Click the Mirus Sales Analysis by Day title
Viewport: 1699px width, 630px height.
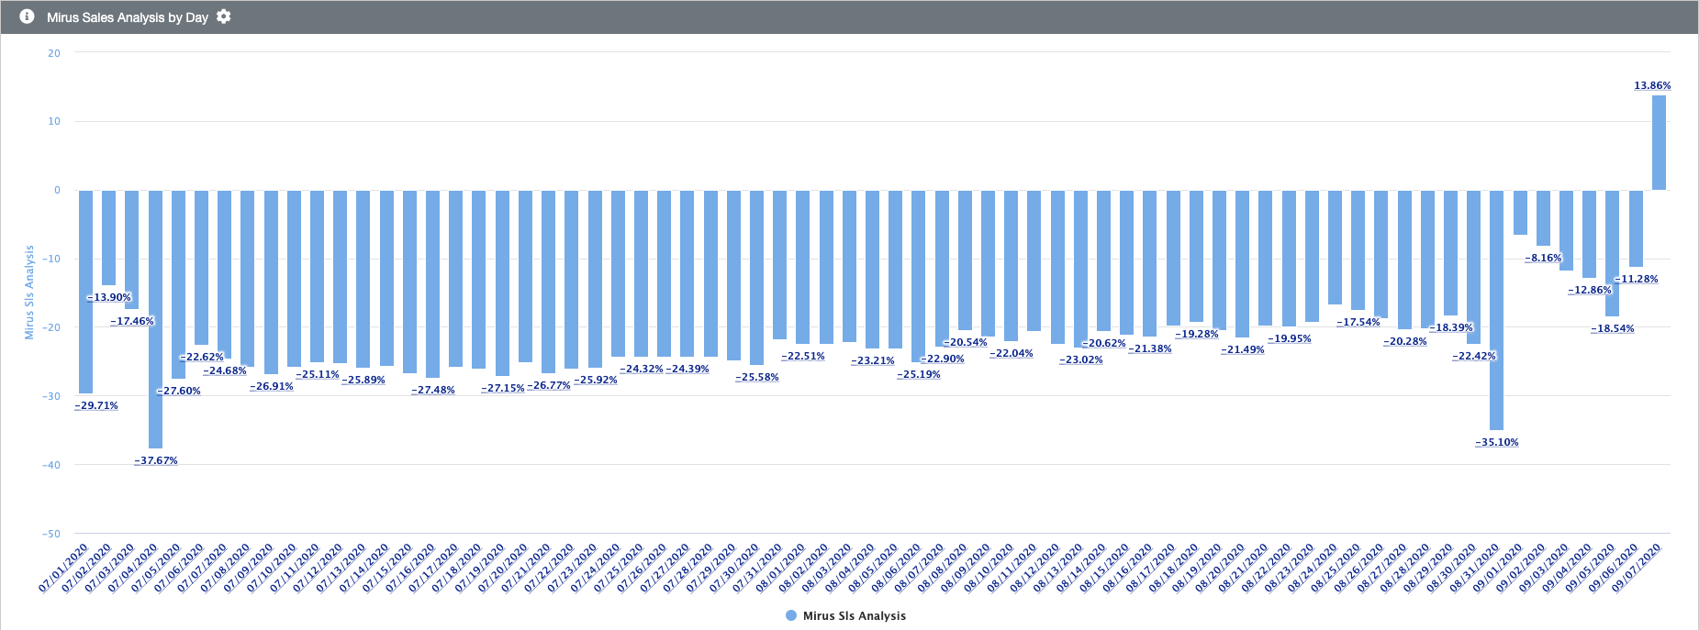coord(128,17)
